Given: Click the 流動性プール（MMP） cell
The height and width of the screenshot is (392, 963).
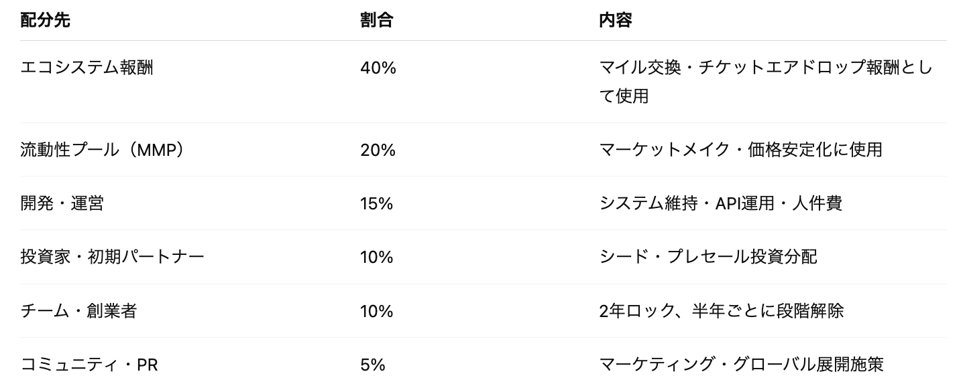Looking at the screenshot, I should pyautogui.click(x=101, y=150).
